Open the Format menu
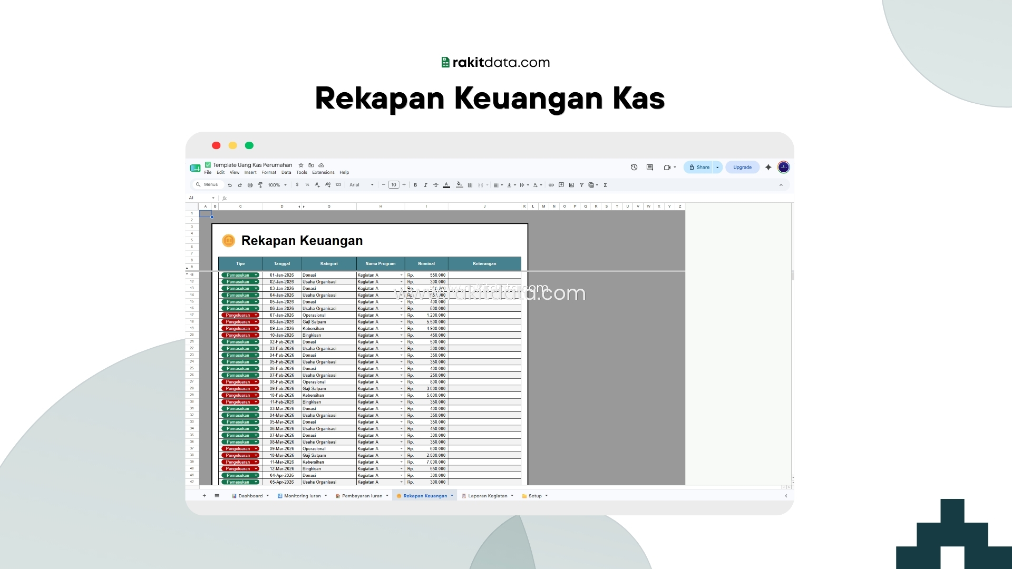This screenshot has height=569, width=1012. pos(269,172)
